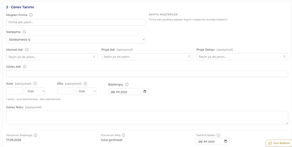Click info icon beside Planlanan Başlangıç

pyautogui.click(x=35, y=135)
